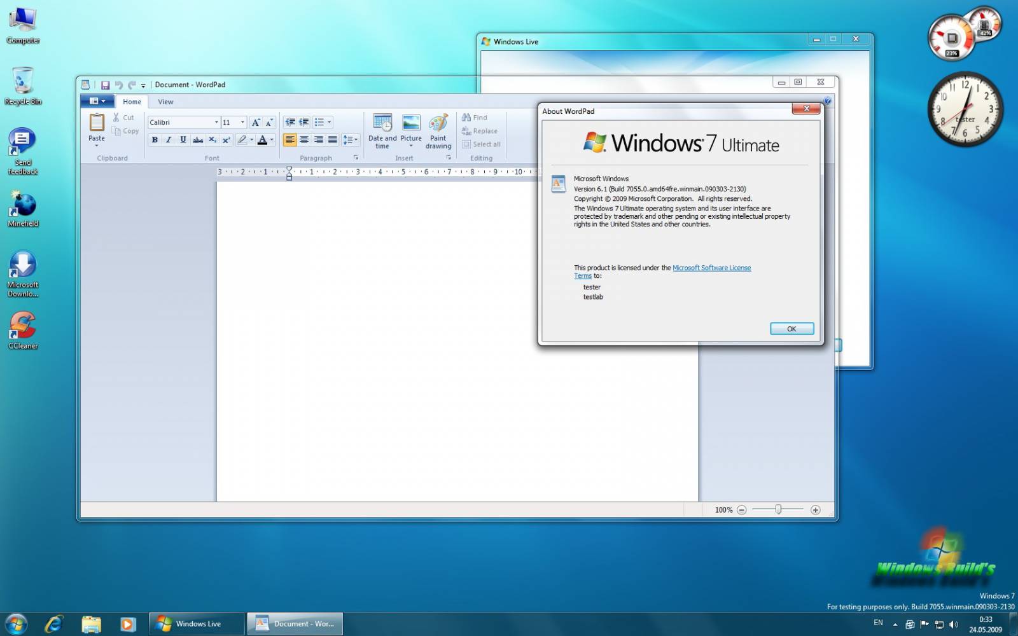
Task: Grow the font size with the large A
Action: [256, 122]
